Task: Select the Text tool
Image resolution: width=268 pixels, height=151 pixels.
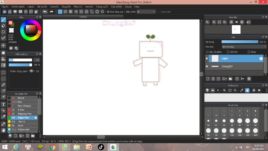Action: click(x=3, y=104)
